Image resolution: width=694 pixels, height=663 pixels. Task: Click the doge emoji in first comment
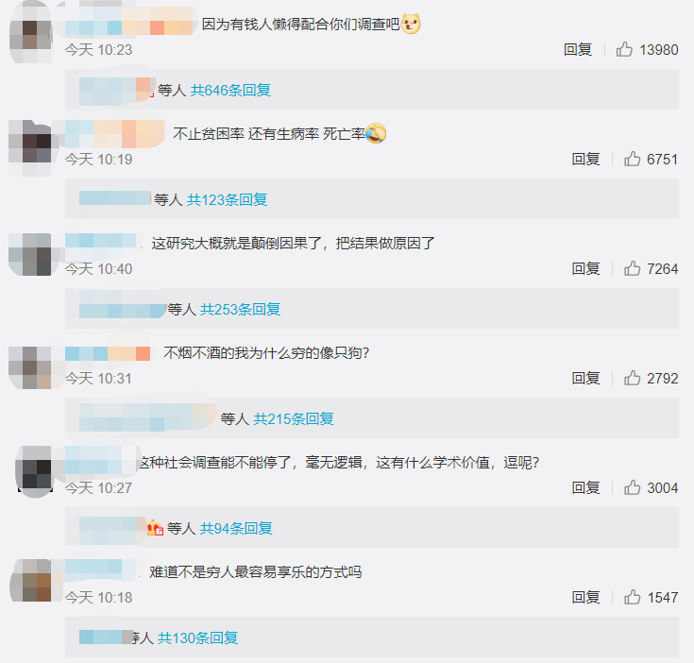411,24
